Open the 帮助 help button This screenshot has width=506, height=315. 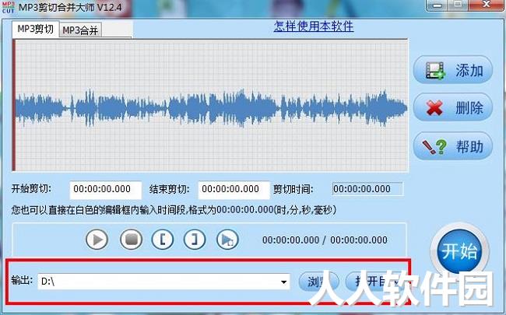(453, 146)
